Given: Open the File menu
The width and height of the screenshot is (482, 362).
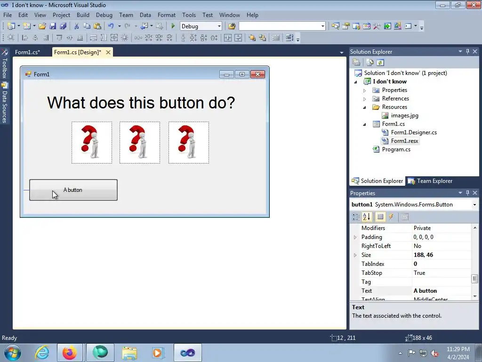Looking at the screenshot, I should [8, 15].
